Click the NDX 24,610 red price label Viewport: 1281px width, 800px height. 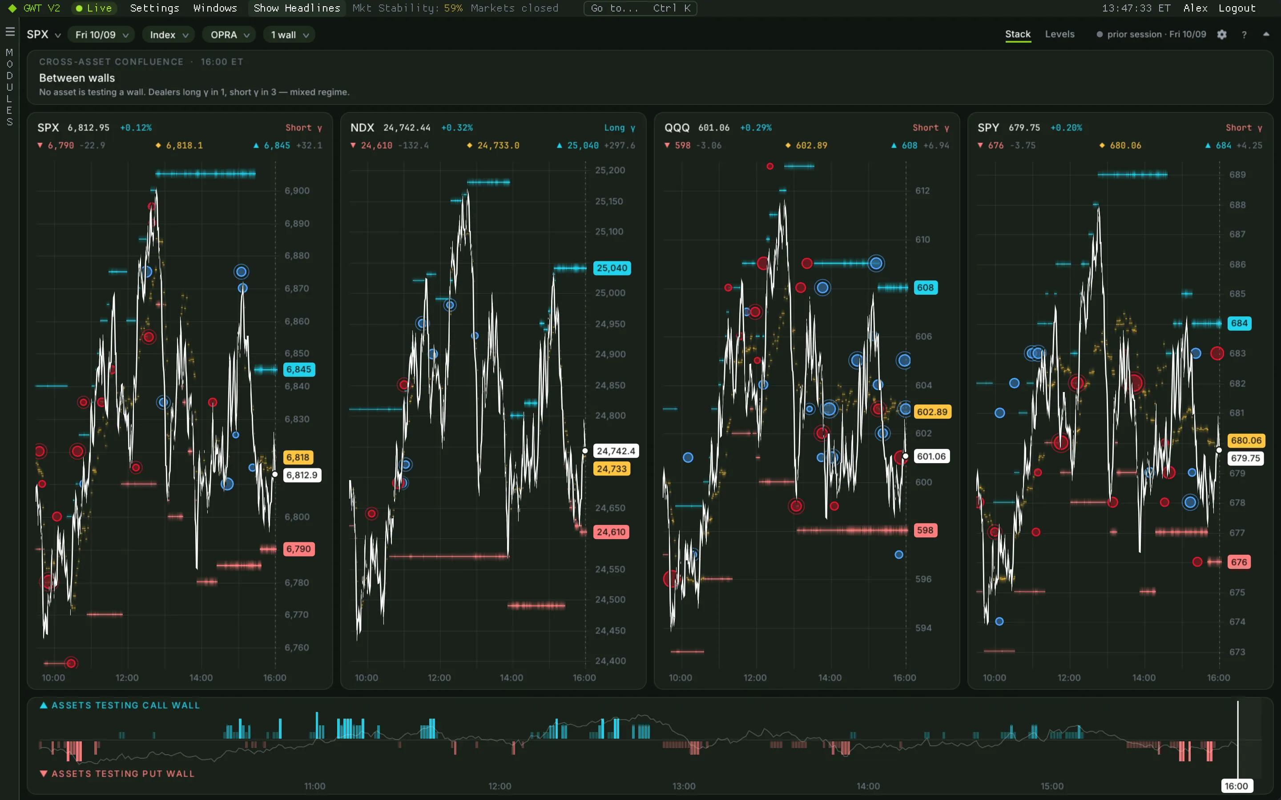(x=612, y=532)
